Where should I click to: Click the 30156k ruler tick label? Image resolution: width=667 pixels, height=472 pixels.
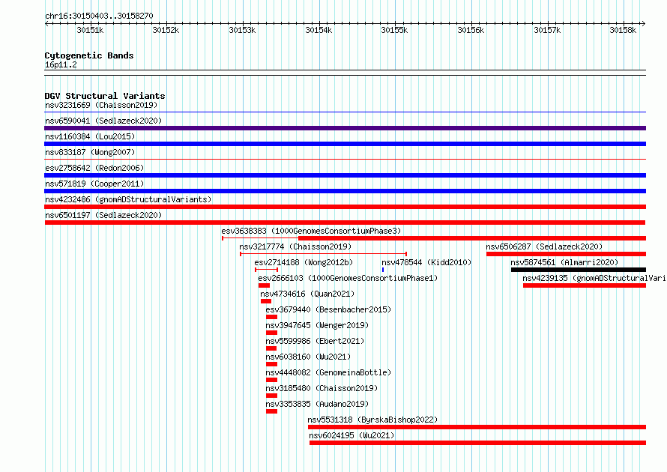pyautogui.click(x=471, y=30)
